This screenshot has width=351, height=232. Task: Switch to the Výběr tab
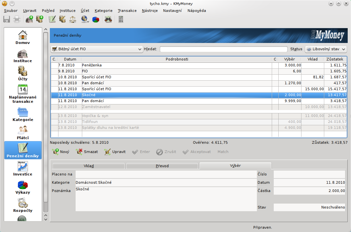tap(235, 166)
